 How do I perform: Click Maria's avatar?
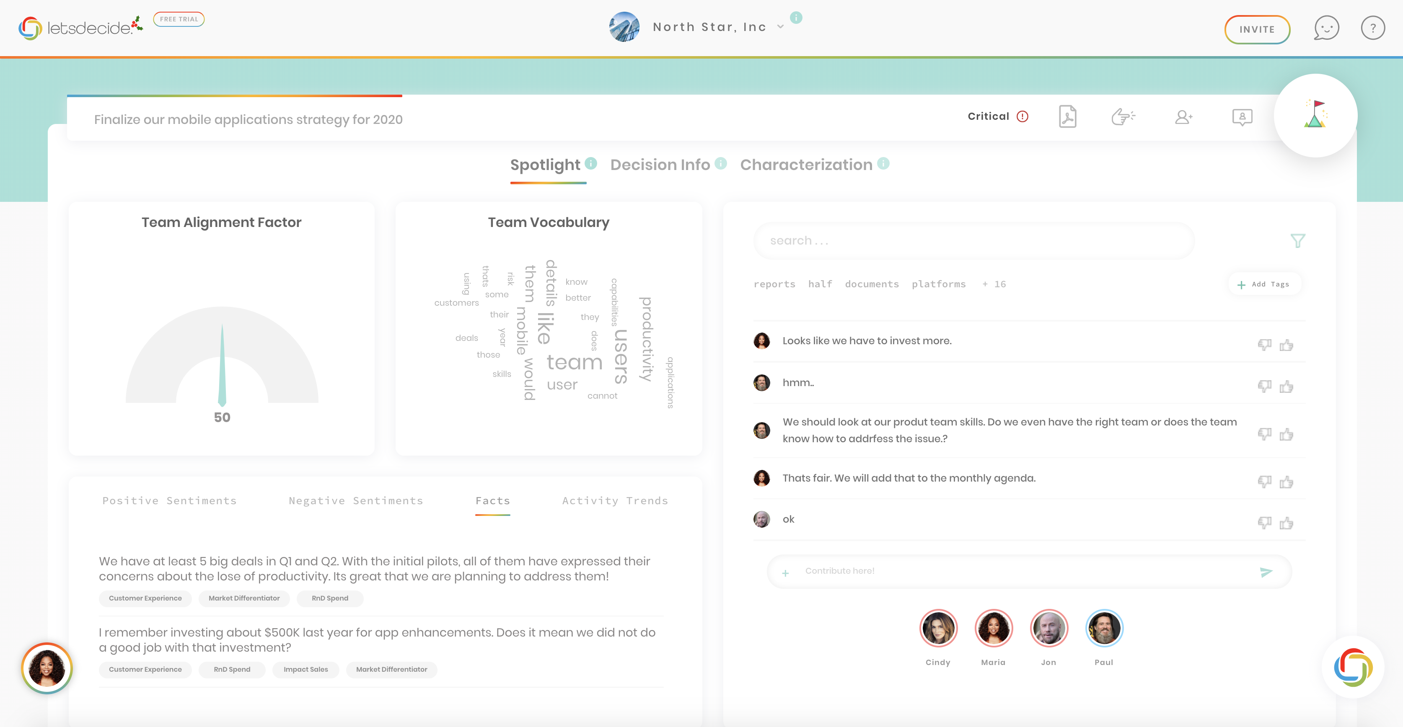pyautogui.click(x=994, y=628)
